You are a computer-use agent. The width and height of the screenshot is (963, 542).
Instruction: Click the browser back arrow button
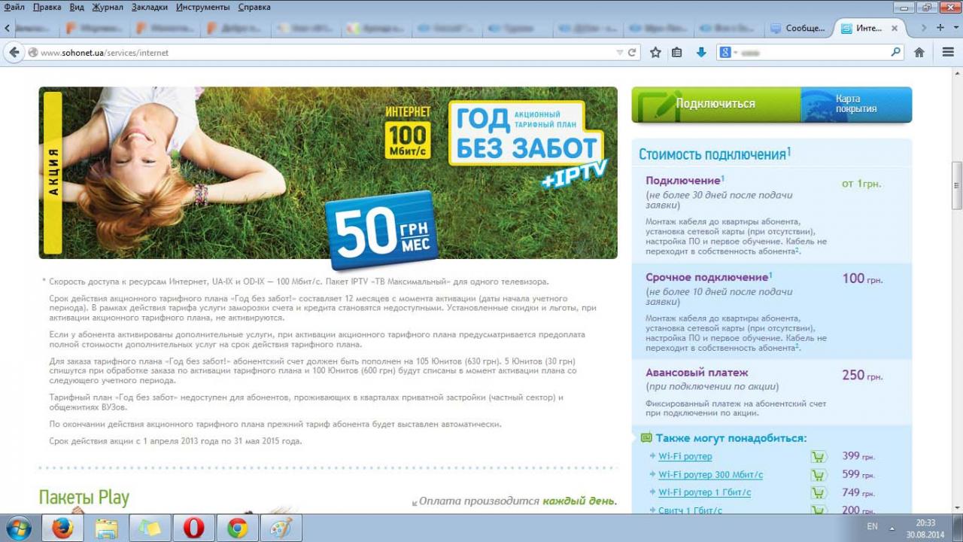(x=13, y=53)
